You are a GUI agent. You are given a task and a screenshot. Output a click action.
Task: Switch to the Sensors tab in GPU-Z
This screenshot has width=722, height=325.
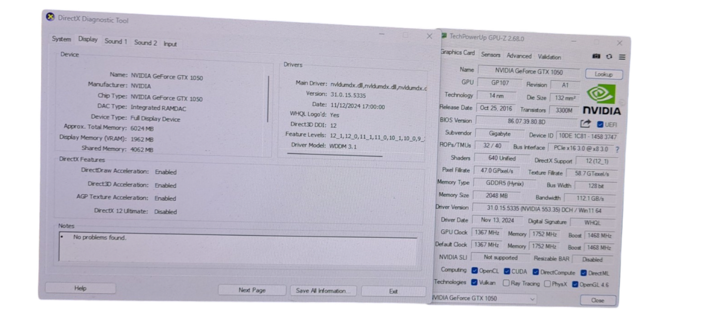pos(491,55)
